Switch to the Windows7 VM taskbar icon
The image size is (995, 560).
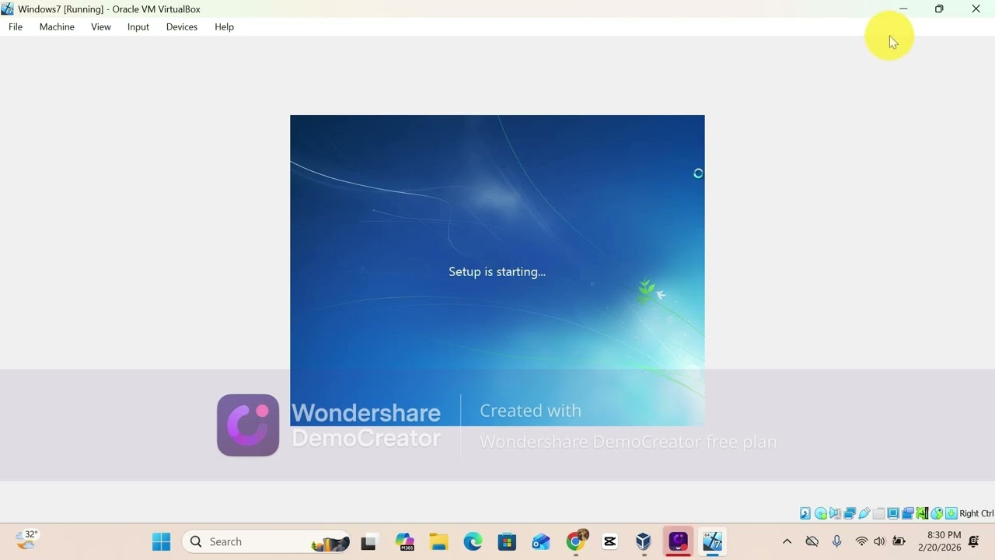[713, 541]
